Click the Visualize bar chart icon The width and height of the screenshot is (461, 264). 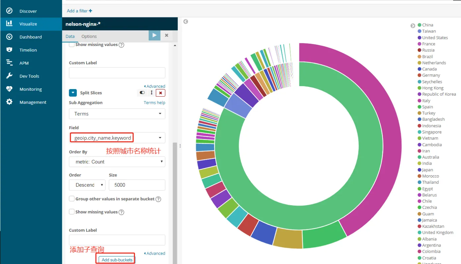[x=9, y=24]
